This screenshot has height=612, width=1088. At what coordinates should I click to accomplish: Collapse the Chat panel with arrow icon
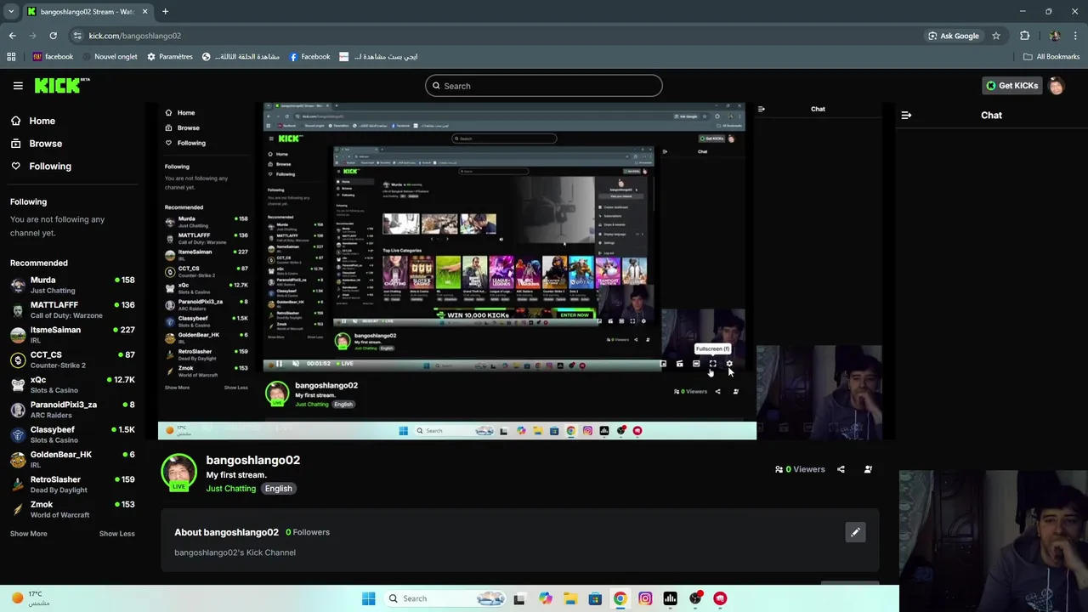(x=906, y=115)
